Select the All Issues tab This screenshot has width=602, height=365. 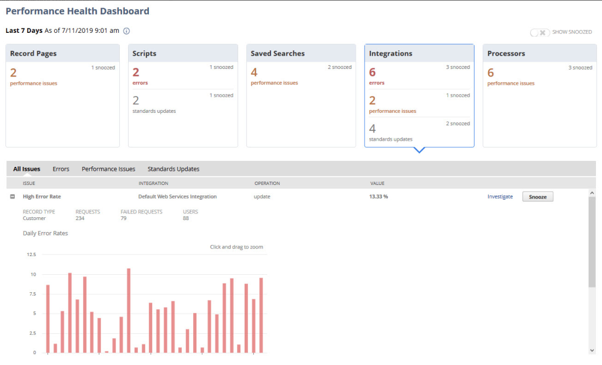(27, 169)
